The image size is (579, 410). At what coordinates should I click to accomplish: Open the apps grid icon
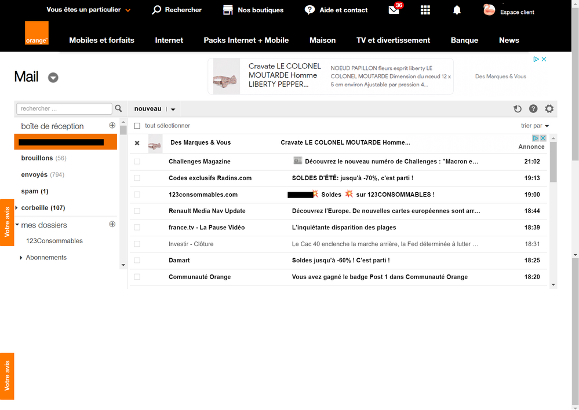[425, 10]
